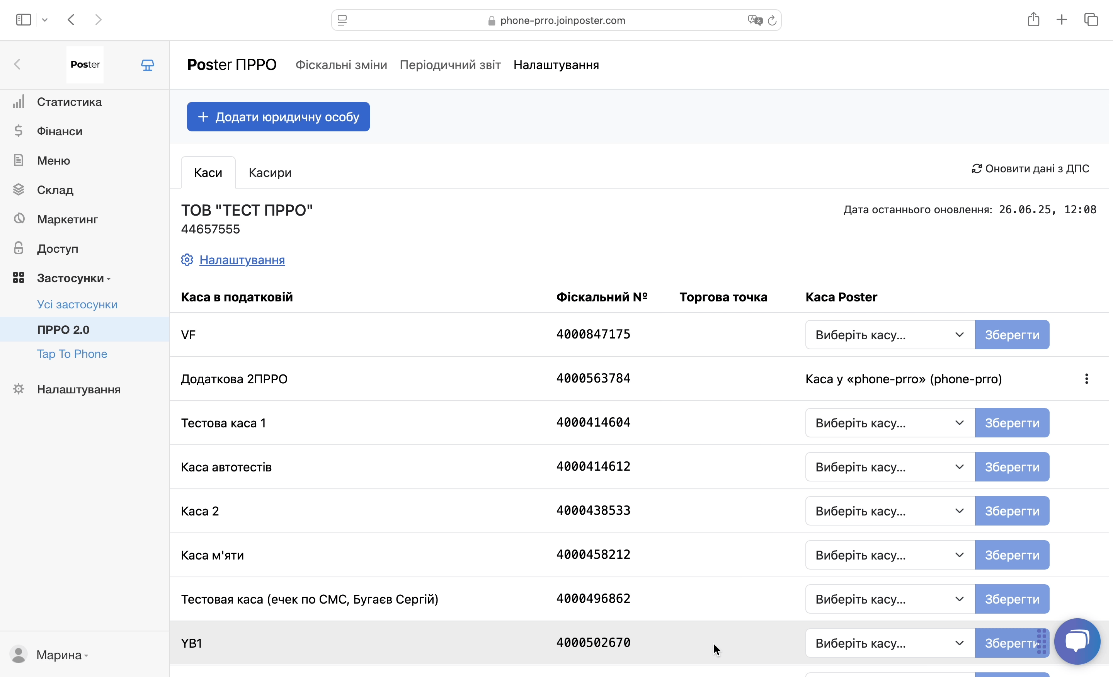Image resolution: width=1113 pixels, height=677 pixels.
Task: Show the browser tab overview
Action: point(1091,19)
